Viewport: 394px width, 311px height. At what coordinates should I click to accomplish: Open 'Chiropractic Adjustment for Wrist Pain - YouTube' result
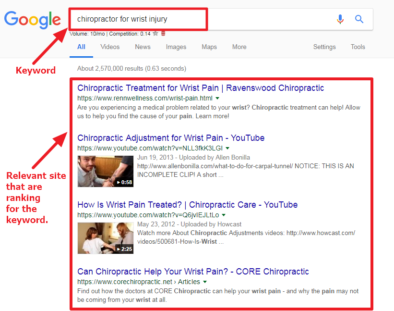[171, 138]
